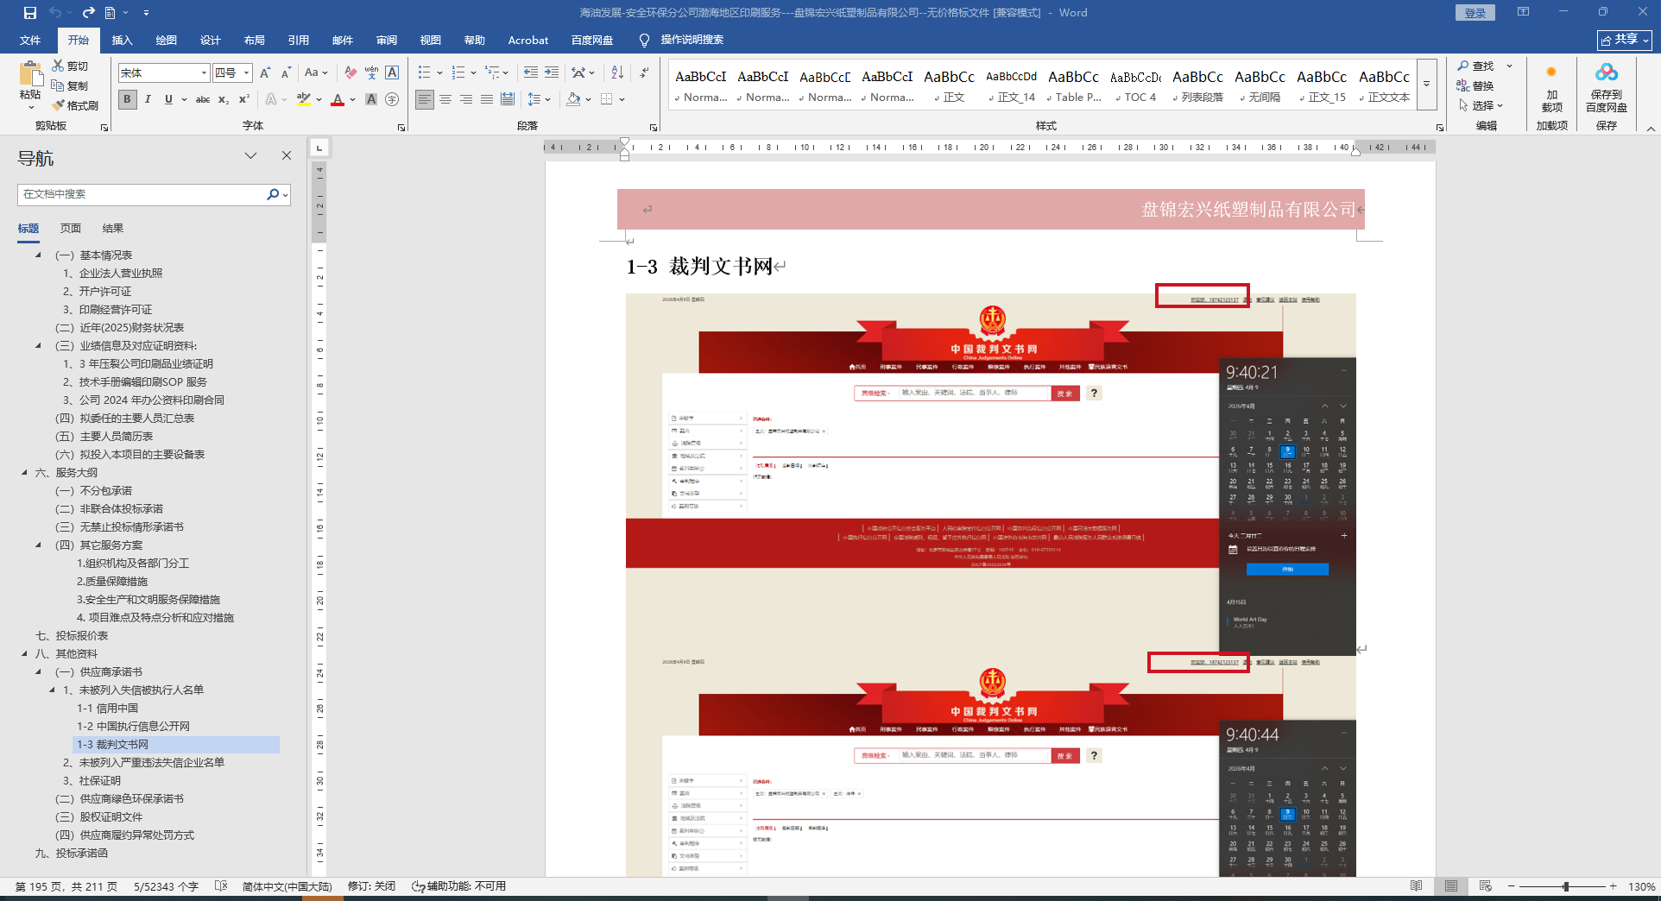Collapse the 八、其他资料 heading in the navigation tree
The height and width of the screenshot is (901, 1661).
coord(24,654)
